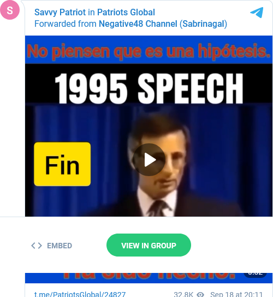Open the t.me/PatriotsGlobal/24827 link
The height and width of the screenshot is (297, 273).
click(80, 294)
